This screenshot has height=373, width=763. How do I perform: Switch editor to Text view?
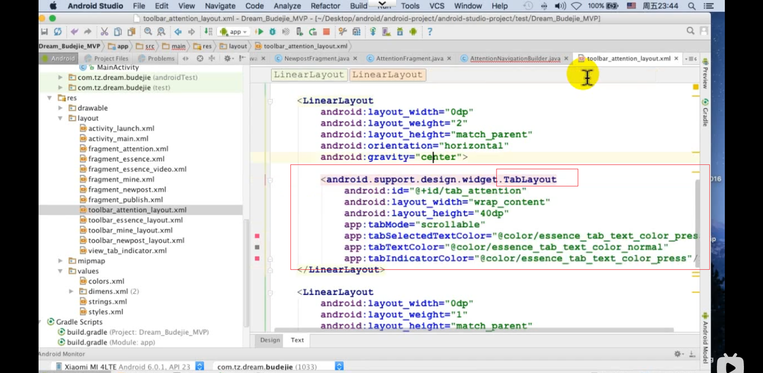click(297, 340)
